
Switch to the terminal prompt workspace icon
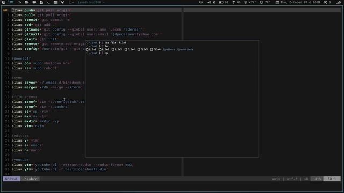coord(48,2)
